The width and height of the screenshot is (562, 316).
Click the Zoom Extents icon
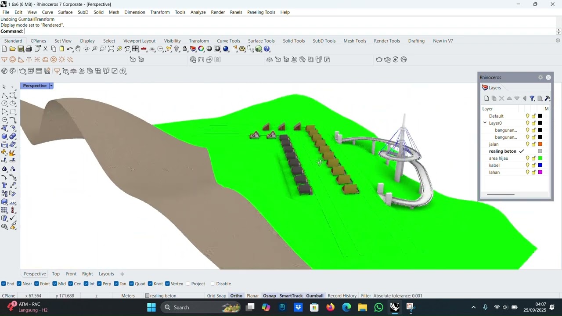[111, 49]
